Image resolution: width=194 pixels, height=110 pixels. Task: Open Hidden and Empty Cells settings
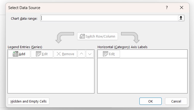point(28,101)
